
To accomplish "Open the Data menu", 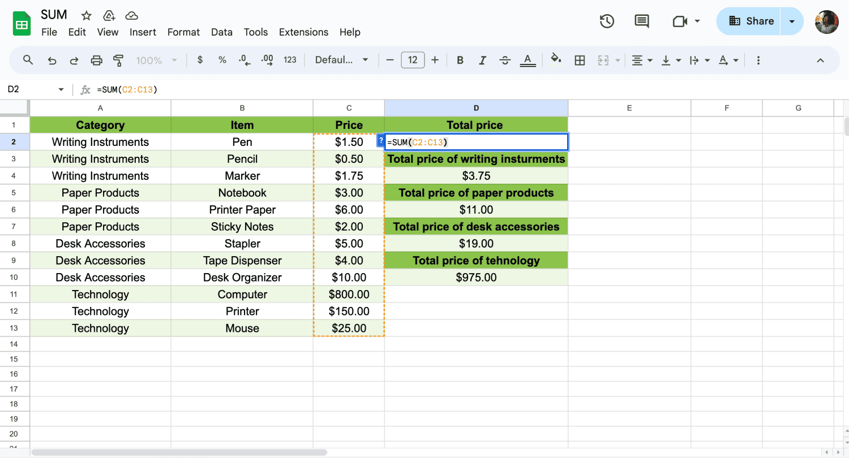I will click(x=222, y=32).
